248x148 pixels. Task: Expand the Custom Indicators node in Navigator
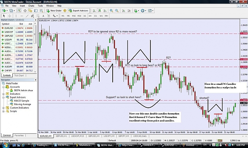(3, 108)
